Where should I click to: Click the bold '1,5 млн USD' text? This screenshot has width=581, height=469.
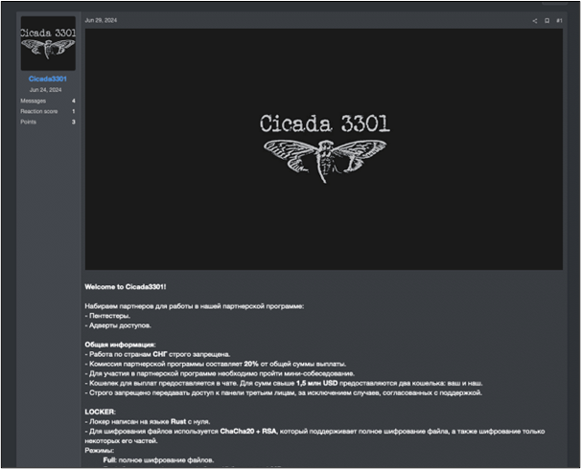pos(316,383)
